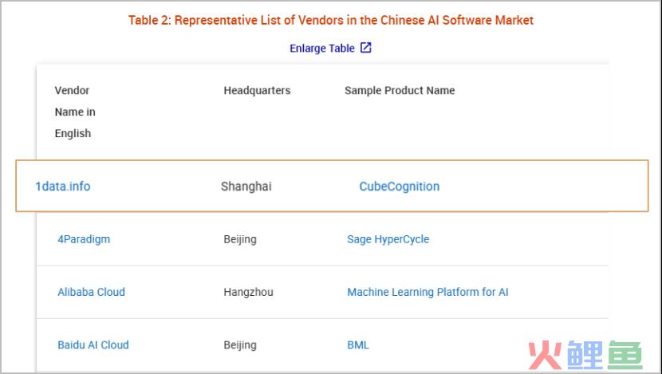Viewport: 662px width, 374px height.
Task: Open the 1data.info vendor link
Action: point(63,186)
